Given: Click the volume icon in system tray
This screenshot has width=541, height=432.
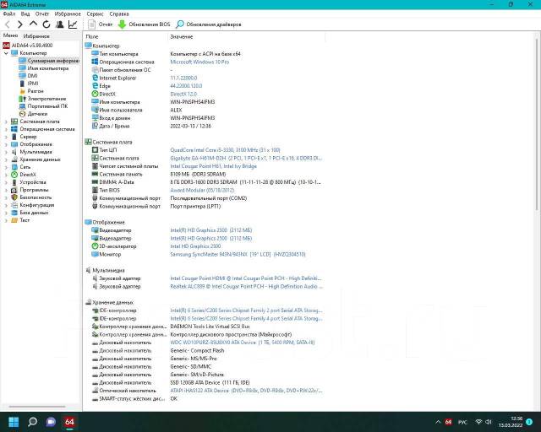Looking at the screenshot, I should click(489, 422).
